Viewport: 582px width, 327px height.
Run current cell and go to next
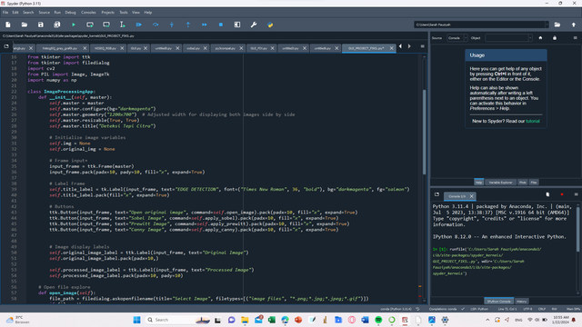(106, 25)
